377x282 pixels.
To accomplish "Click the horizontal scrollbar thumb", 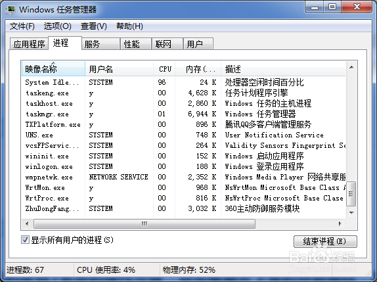I will (x=144, y=223).
